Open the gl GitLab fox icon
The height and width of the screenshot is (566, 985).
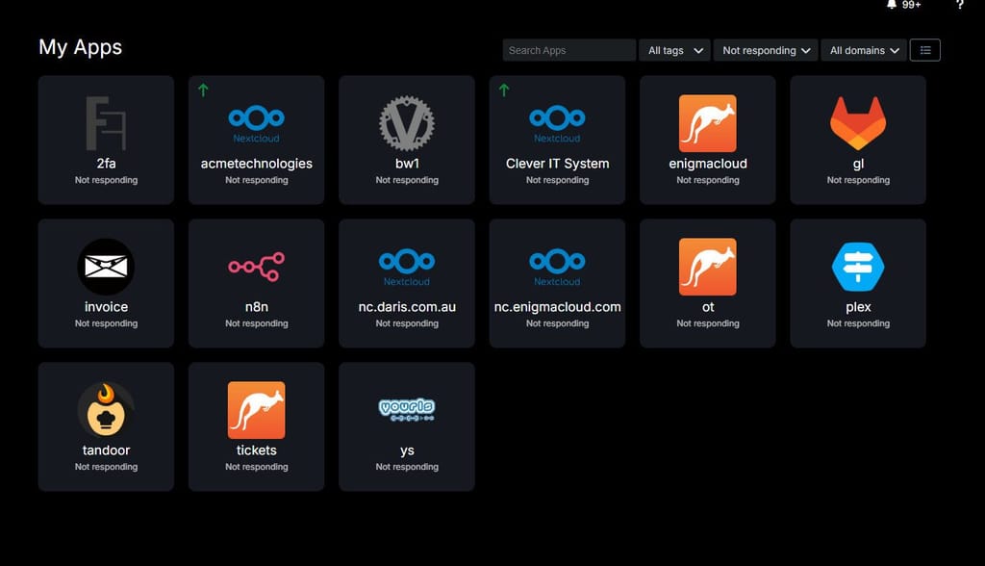[x=858, y=123]
